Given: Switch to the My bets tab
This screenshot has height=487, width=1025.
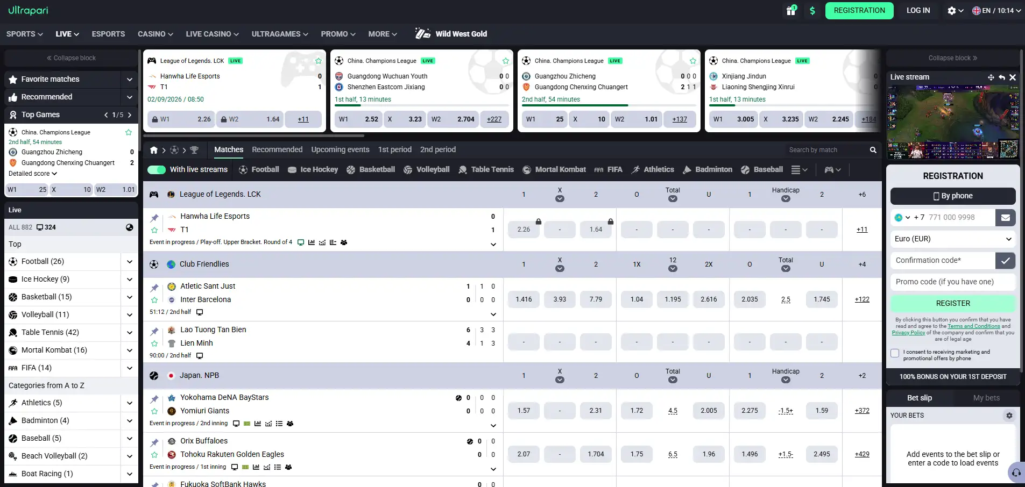Looking at the screenshot, I should tap(986, 398).
